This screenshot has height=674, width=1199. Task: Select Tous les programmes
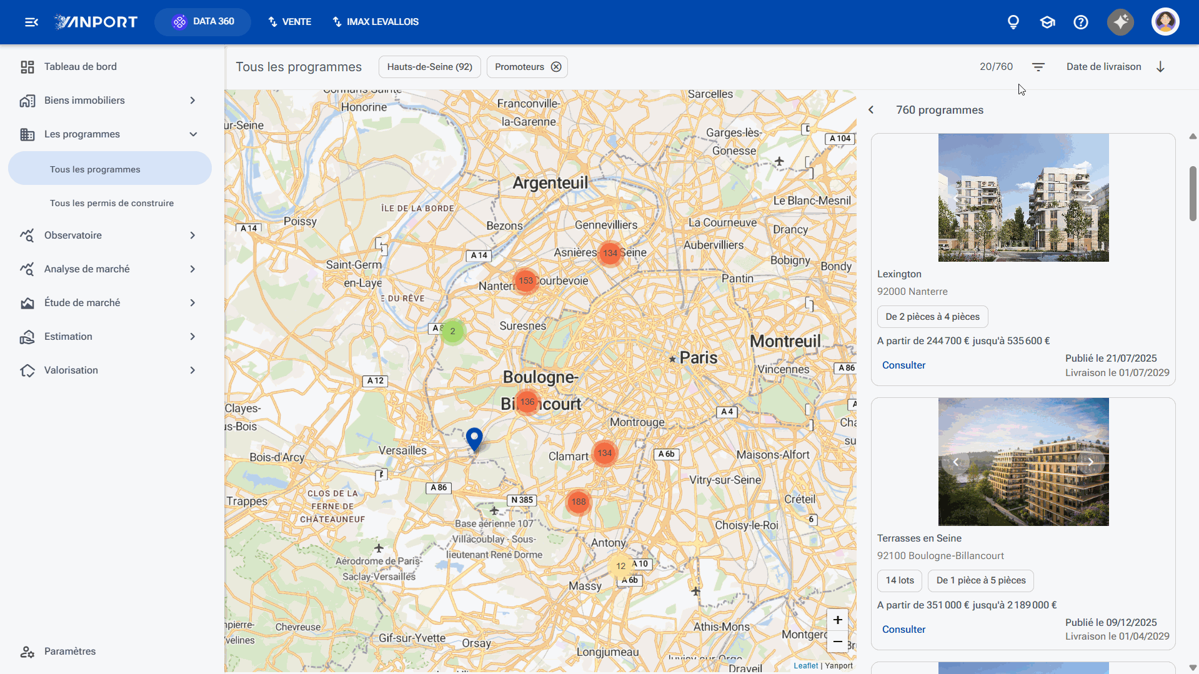(110, 169)
